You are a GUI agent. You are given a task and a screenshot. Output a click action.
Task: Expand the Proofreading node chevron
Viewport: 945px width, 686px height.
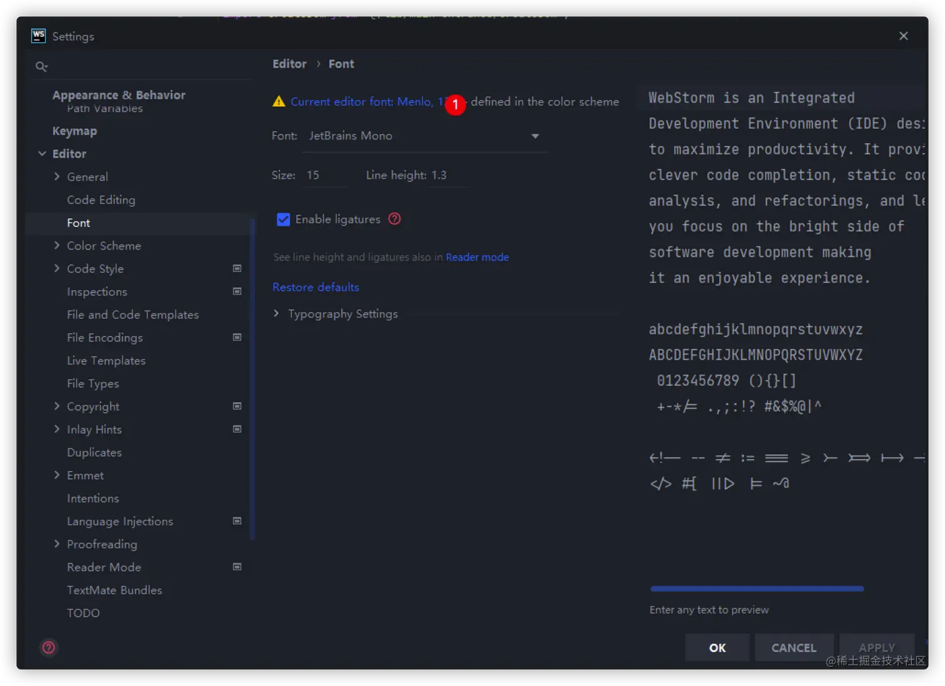(x=57, y=543)
